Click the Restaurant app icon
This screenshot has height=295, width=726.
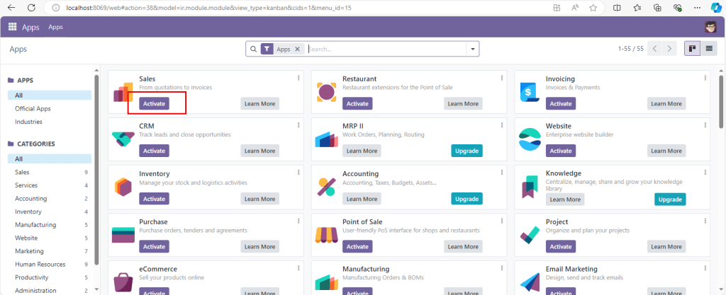(x=326, y=93)
